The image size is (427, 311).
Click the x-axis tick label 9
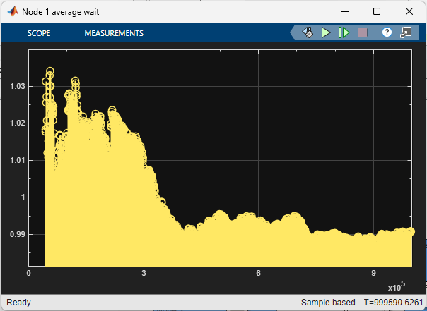tap(373, 273)
